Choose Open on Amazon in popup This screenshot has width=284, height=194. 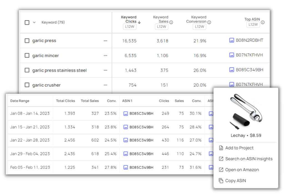click(239, 170)
